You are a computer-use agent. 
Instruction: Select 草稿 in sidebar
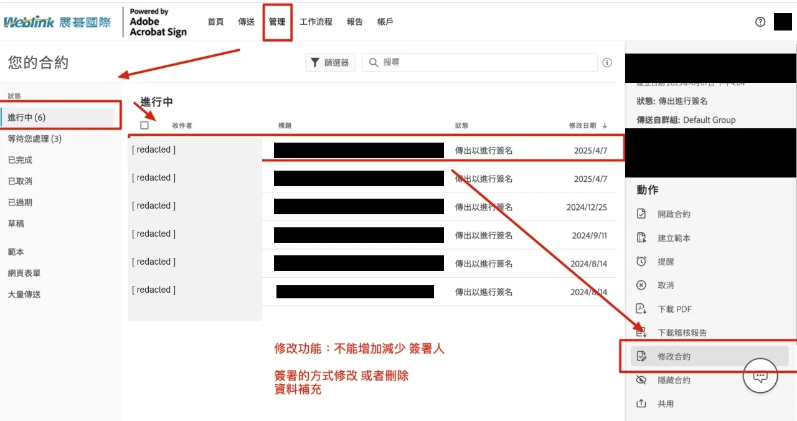16,224
